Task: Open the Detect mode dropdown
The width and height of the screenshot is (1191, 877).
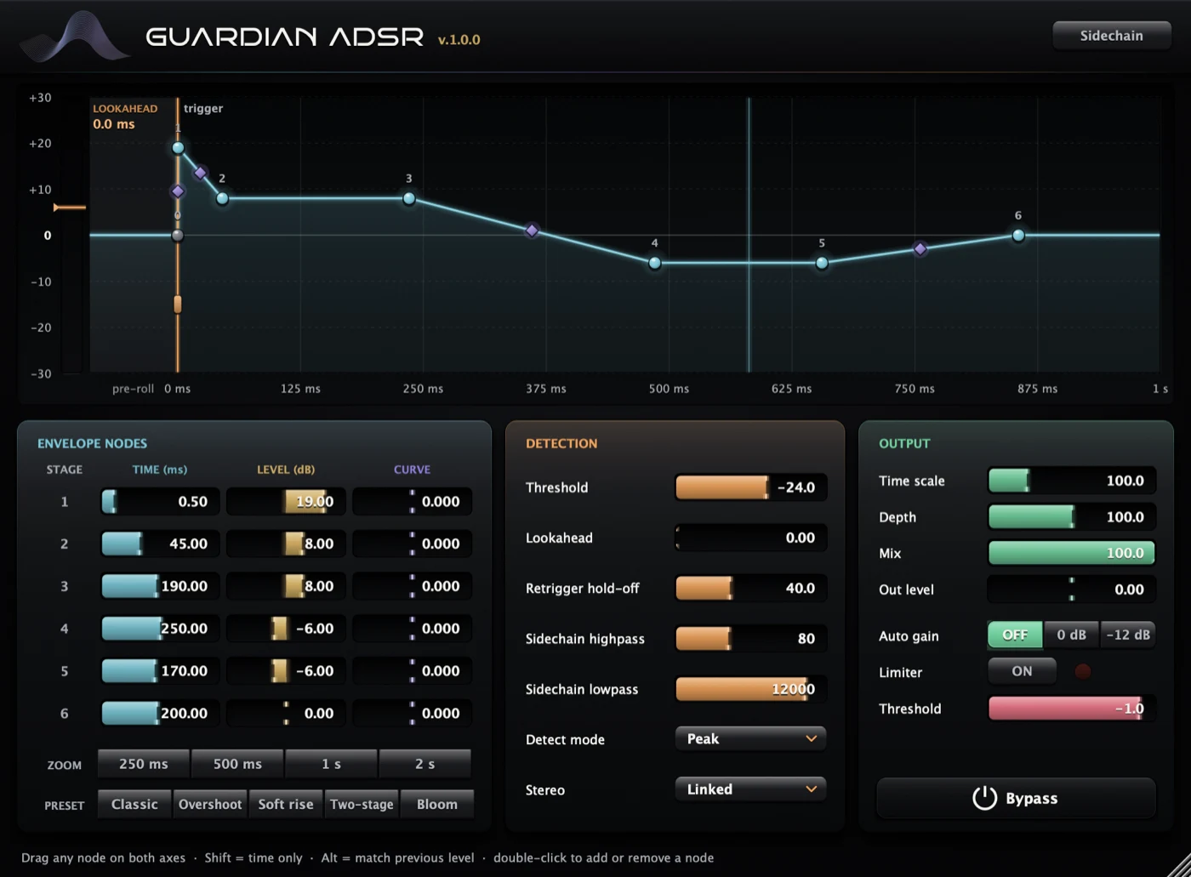Action: click(x=750, y=738)
